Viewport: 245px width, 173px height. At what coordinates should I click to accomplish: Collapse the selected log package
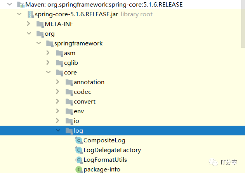[x=58, y=130]
